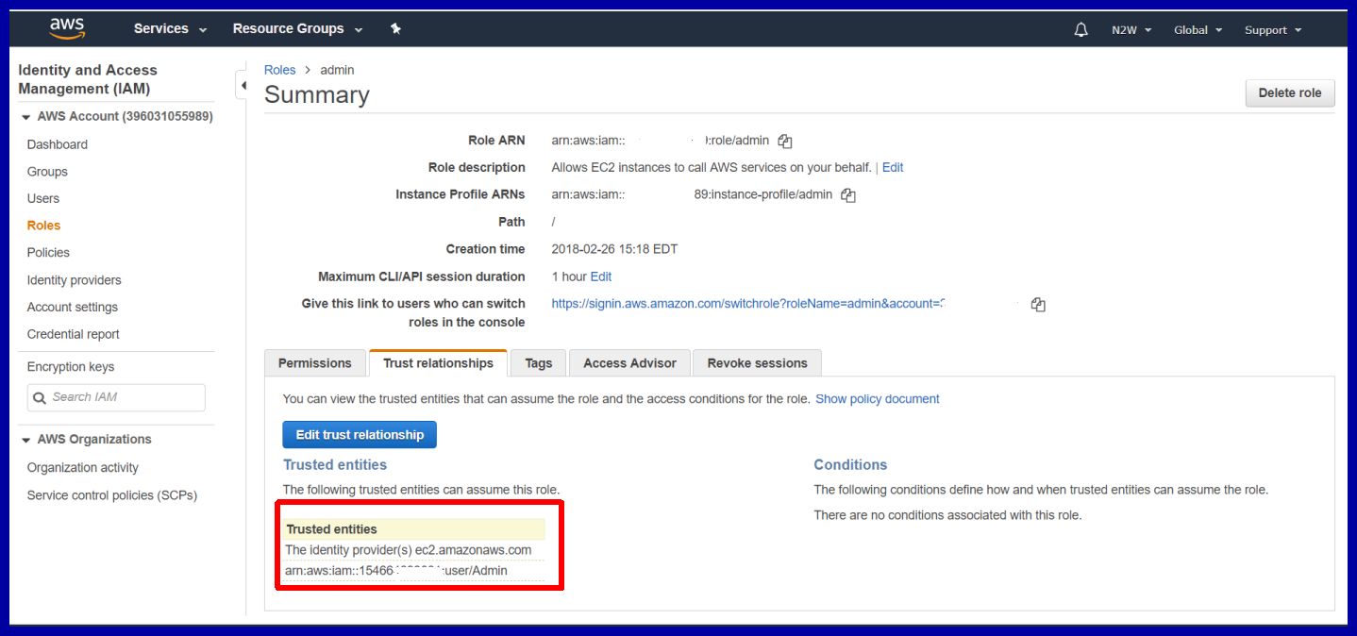
Task: Open the switchrole sign-in link
Action: [749, 304]
